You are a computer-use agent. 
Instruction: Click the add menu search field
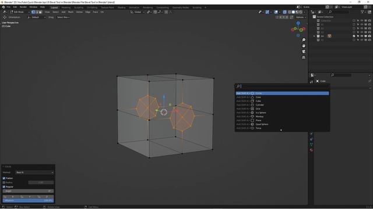point(282,87)
